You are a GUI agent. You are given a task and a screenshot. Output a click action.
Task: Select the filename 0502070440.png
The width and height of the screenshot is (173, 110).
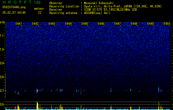tap(14, 7)
